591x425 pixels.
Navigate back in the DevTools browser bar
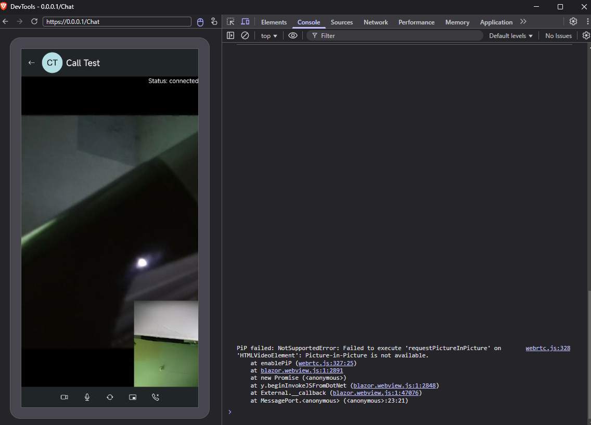[x=6, y=21]
